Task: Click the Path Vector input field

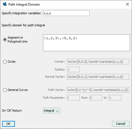Action: pos(98,90)
